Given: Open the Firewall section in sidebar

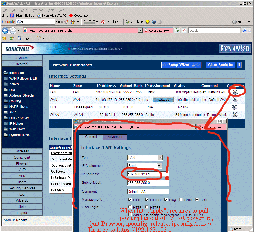Looking at the screenshot, I should point(22,163).
